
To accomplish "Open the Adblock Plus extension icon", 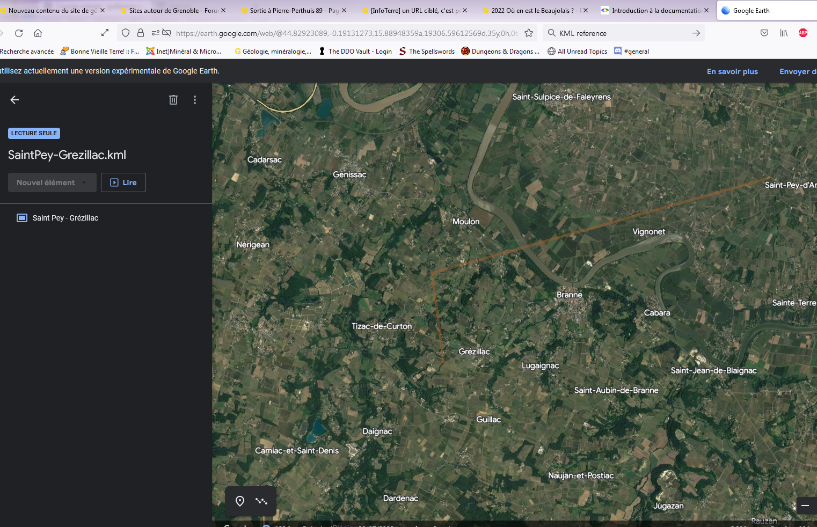I will (x=803, y=33).
